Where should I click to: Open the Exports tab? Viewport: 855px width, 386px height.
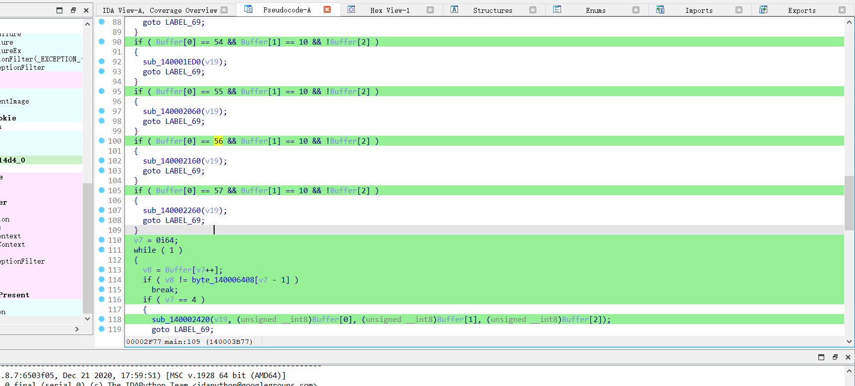801,10
